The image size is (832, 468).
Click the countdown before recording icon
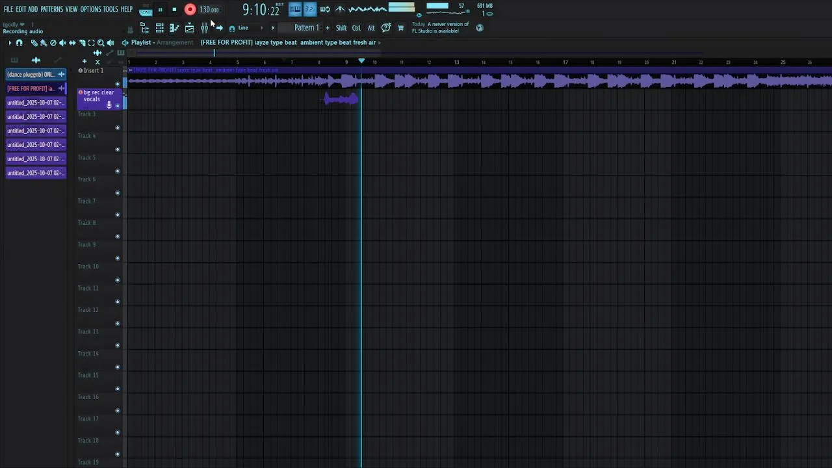tap(309, 9)
